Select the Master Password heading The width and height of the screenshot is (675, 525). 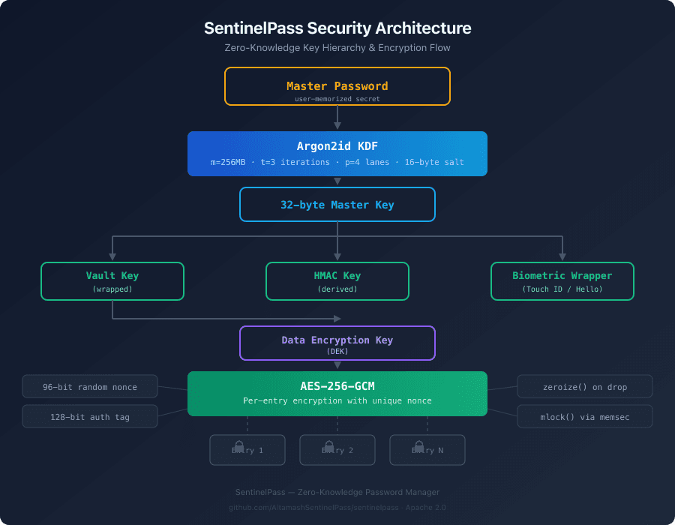point(337,86)
